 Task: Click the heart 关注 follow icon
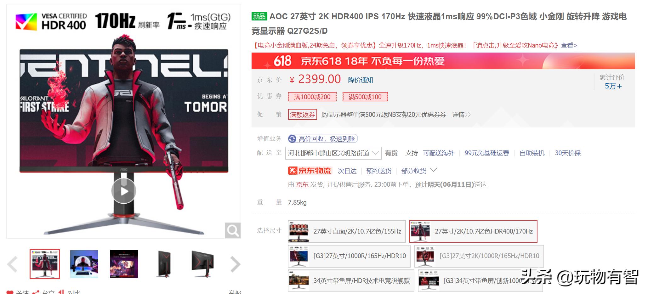(10, 292)
